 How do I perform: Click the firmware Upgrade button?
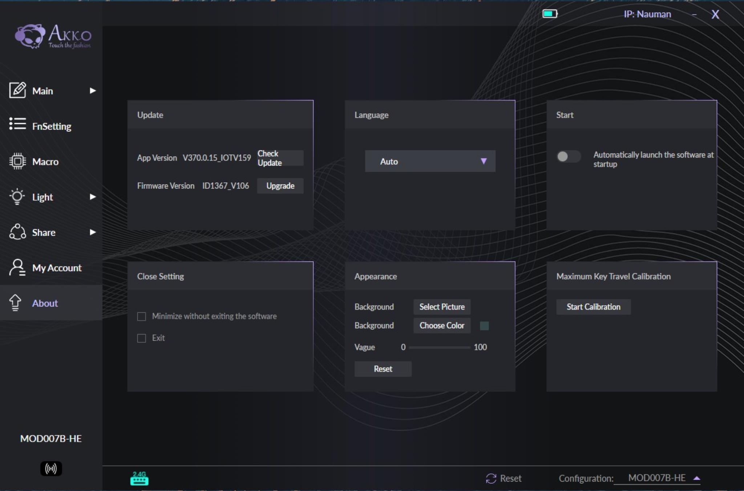point(280,186)
